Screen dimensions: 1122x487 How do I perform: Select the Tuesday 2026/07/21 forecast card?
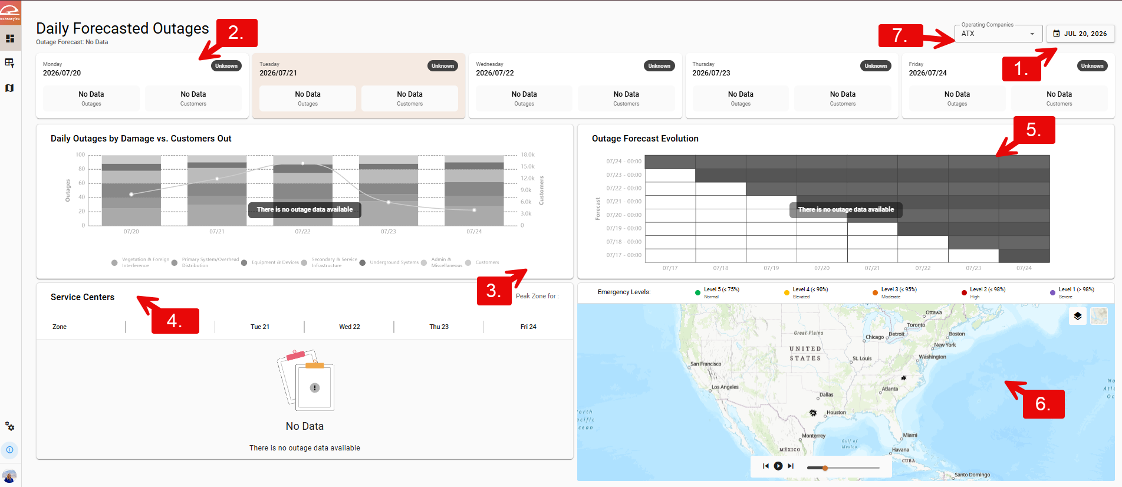358,86
